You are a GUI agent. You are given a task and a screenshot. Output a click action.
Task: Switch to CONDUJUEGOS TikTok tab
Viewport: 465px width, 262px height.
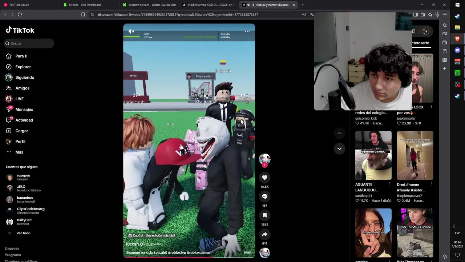pos(209,5)
